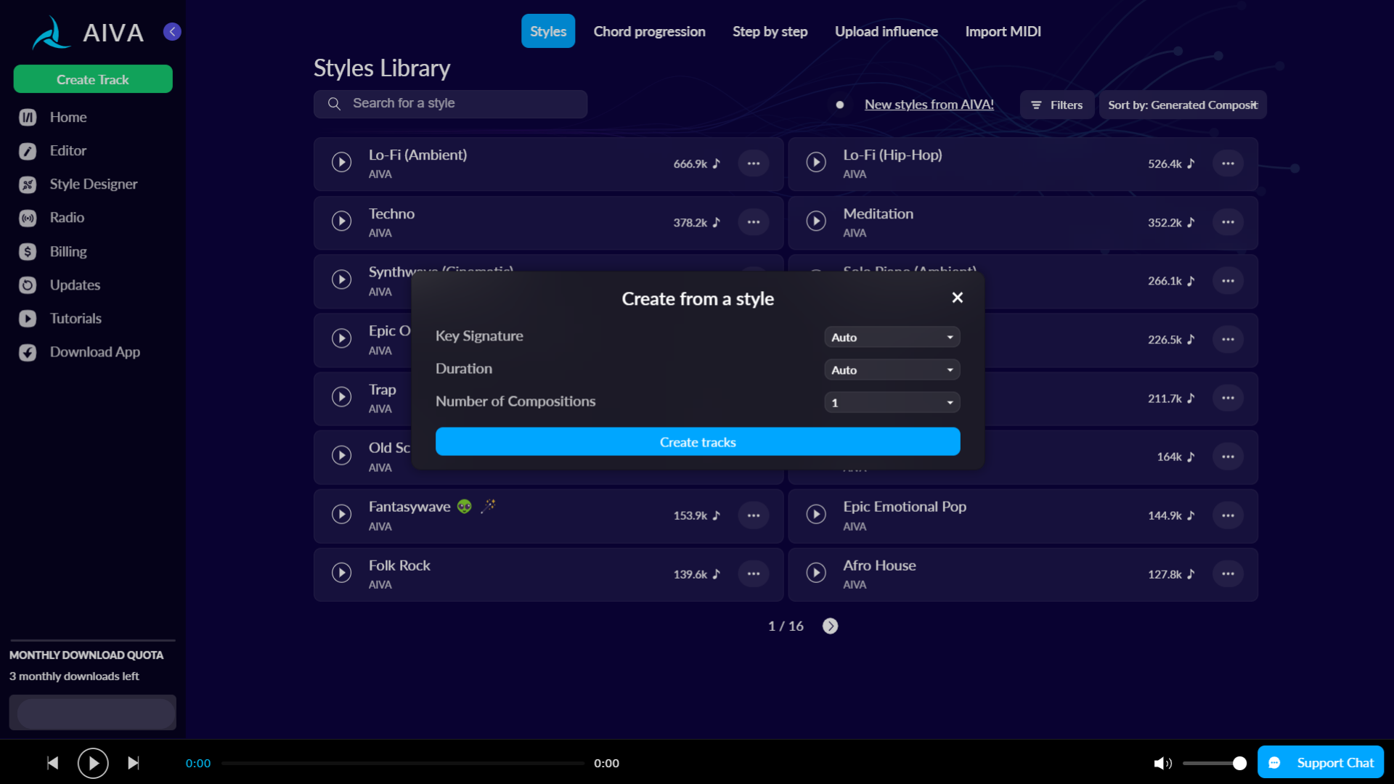Skip to next track in player
This screenshot has height=784, width=1394.
click(134, 763)
